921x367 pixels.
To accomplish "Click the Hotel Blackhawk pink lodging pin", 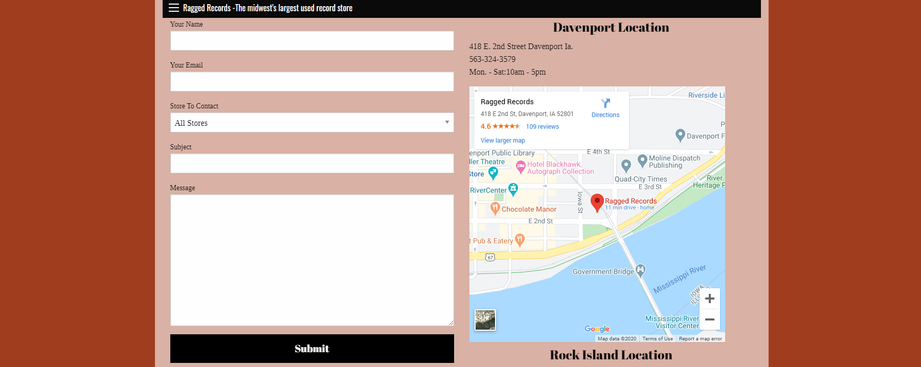I will (521, 167).
